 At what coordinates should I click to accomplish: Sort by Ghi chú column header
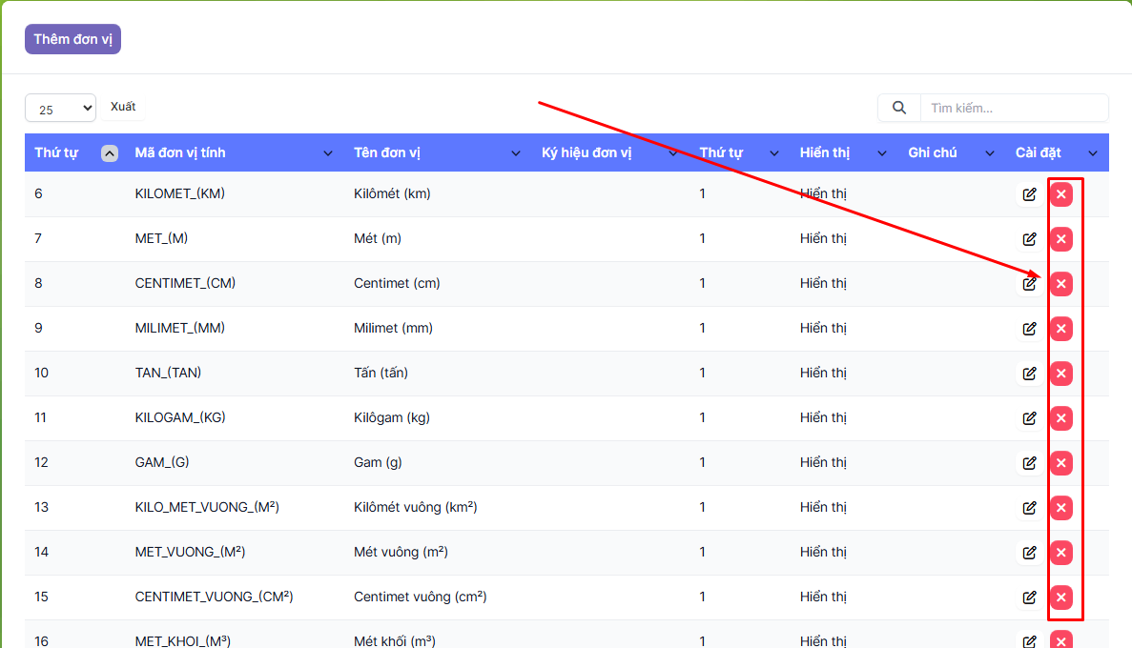pyautogui.click(x=932, y=152)
